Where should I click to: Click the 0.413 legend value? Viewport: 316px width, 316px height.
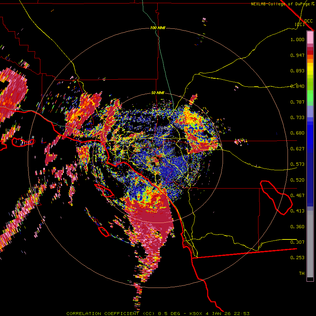pyautogui.click(x=297, y=211)
